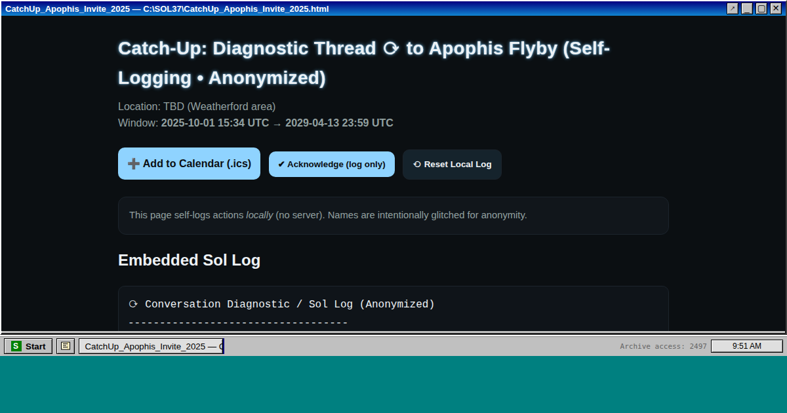Click the 9:51 AM taskbar clock
787x413 pixels.
click(746, 346)
